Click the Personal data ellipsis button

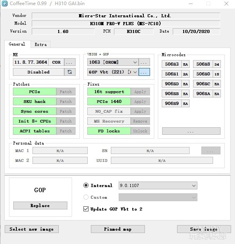click(x=211, y=150)
